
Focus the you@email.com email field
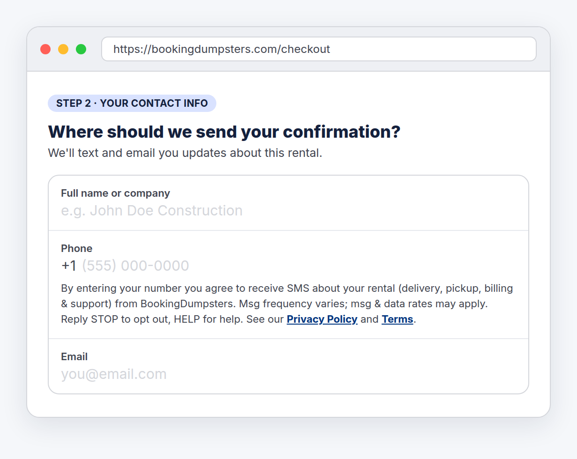(x=288, y=374)
